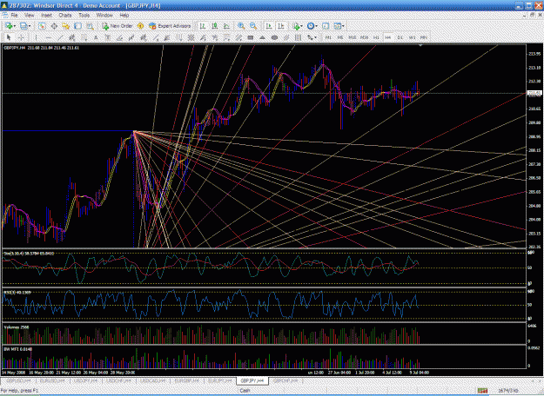Image resolution: width=544 pixels, height=396 pixels.
Task: Click the chart shift triangle marker atop chart
Action: point(420,45)
